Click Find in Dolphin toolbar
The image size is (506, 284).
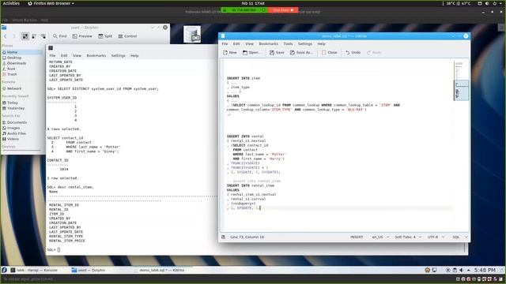pos(60,36)
